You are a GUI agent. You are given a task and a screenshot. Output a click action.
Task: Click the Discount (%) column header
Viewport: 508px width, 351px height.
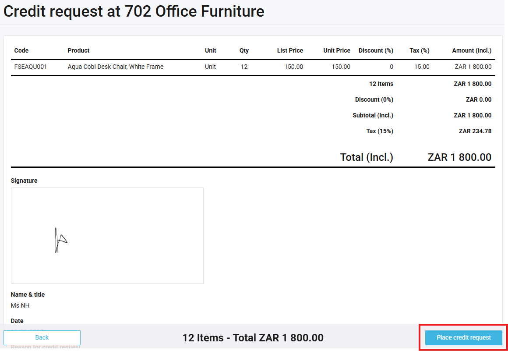pos(375,50)
